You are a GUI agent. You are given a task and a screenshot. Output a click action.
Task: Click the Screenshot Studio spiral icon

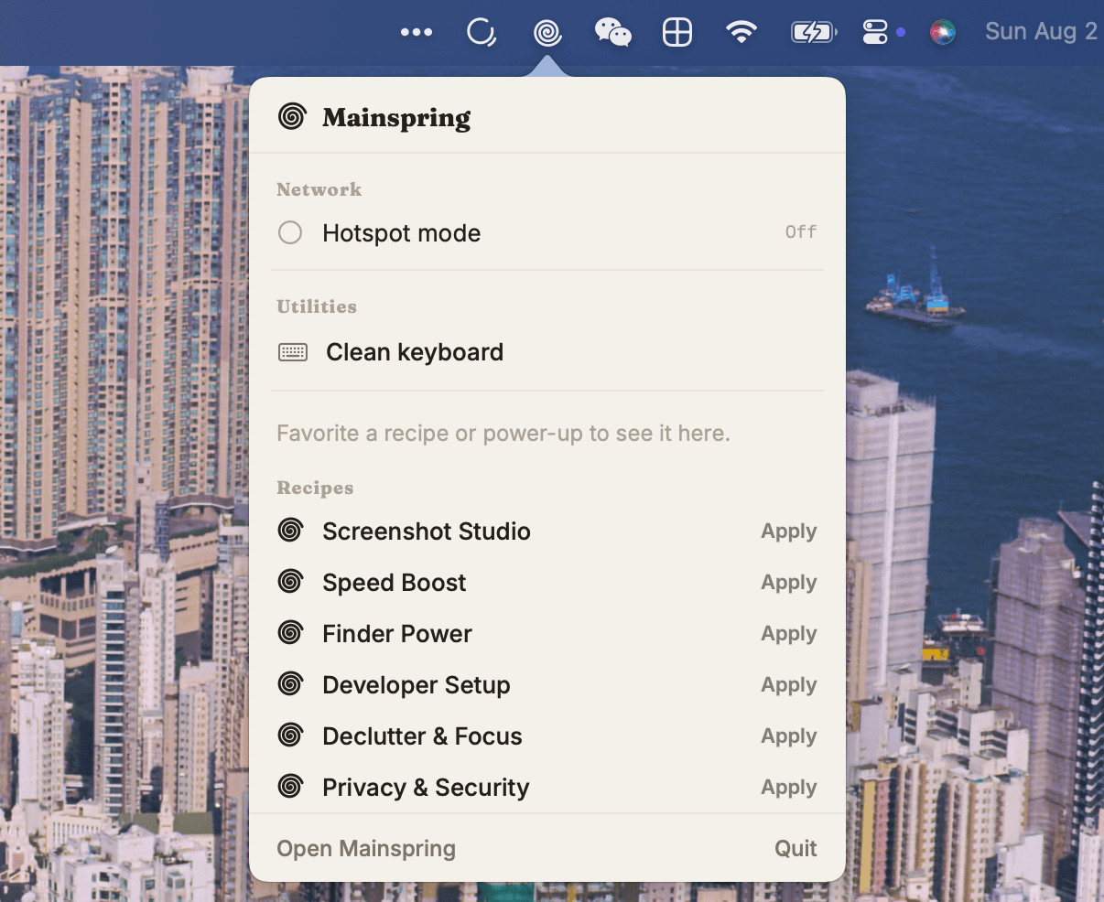click(x=291, y=530)
